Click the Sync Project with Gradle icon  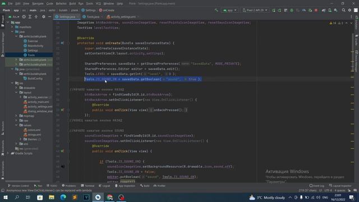pyautogui.click(x=324, y=10)
